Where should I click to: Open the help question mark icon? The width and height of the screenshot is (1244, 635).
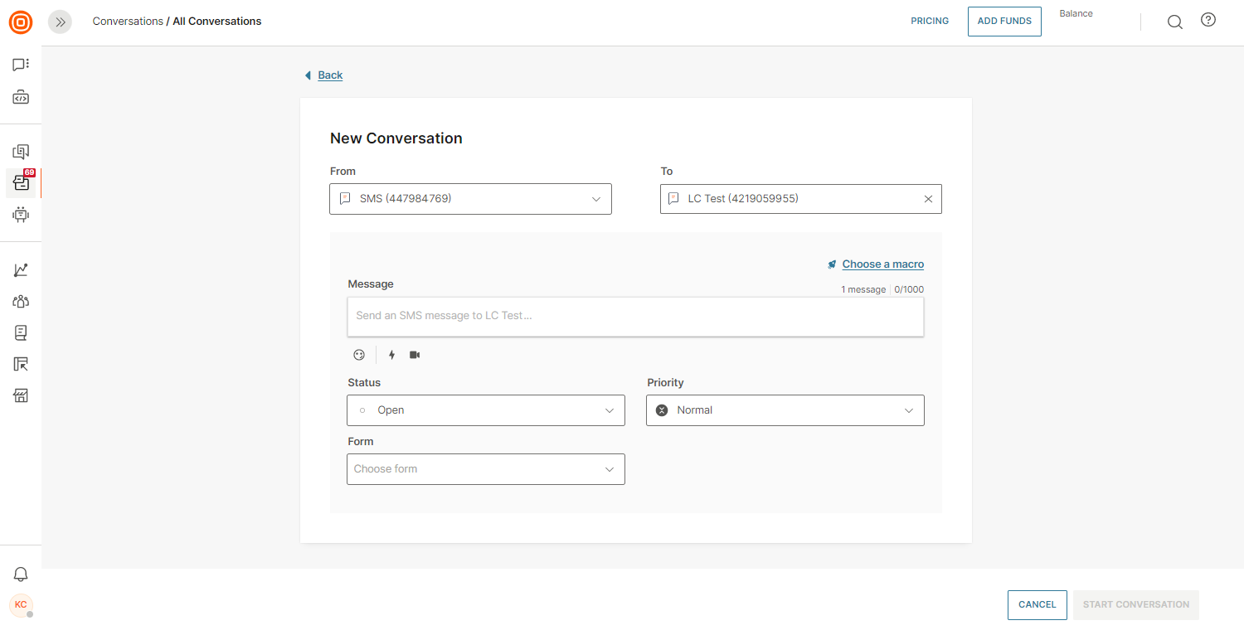(x=1208, y=21)
